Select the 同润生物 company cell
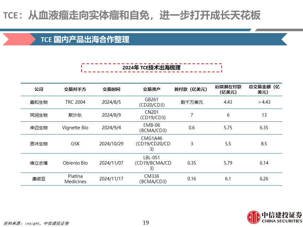Viewport: 303px width, 227px height. click(39, 115)
